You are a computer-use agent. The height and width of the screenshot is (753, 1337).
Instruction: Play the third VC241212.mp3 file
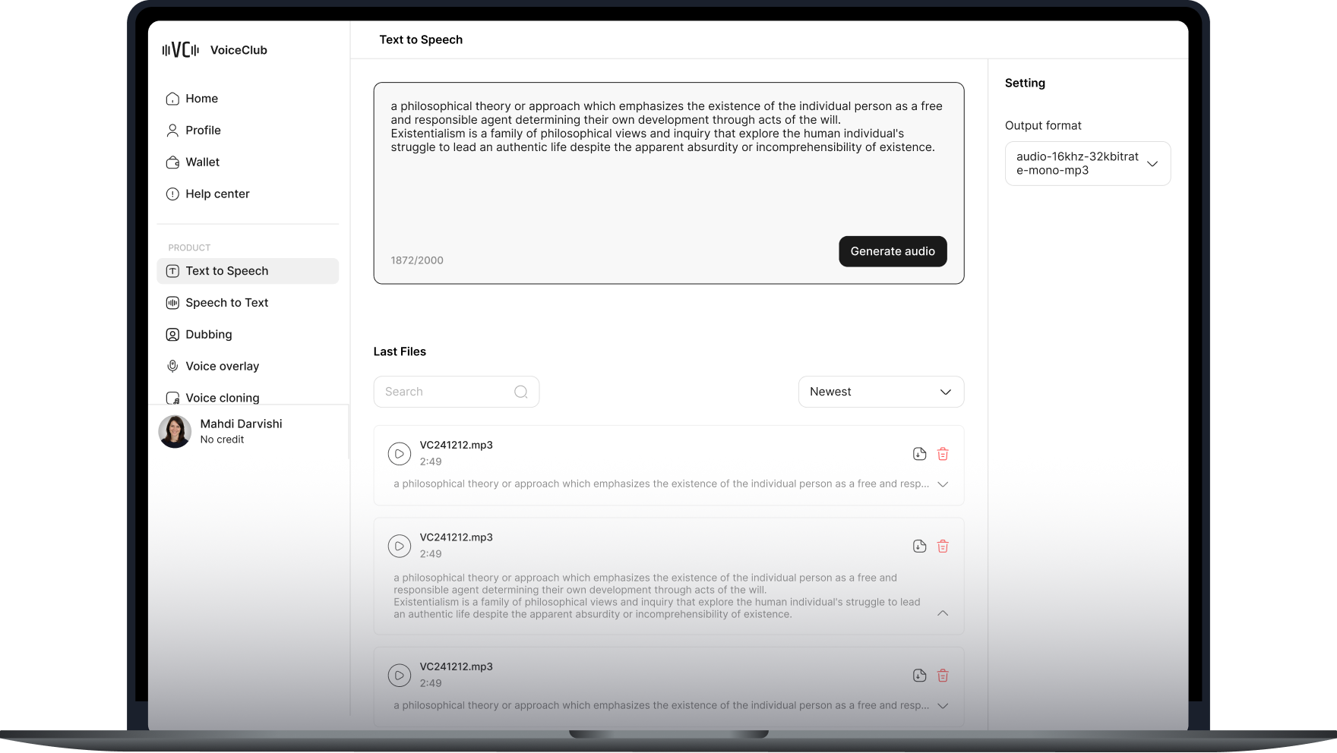pyautogui.click(x=399, y=675)
